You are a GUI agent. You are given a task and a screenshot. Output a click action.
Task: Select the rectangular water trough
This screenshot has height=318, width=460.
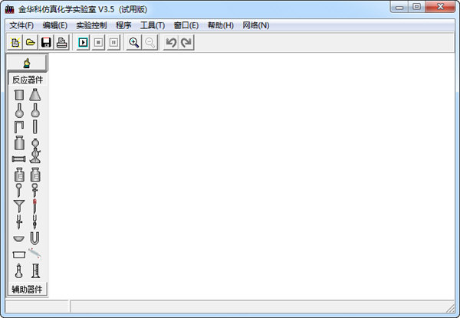(19, 254)
